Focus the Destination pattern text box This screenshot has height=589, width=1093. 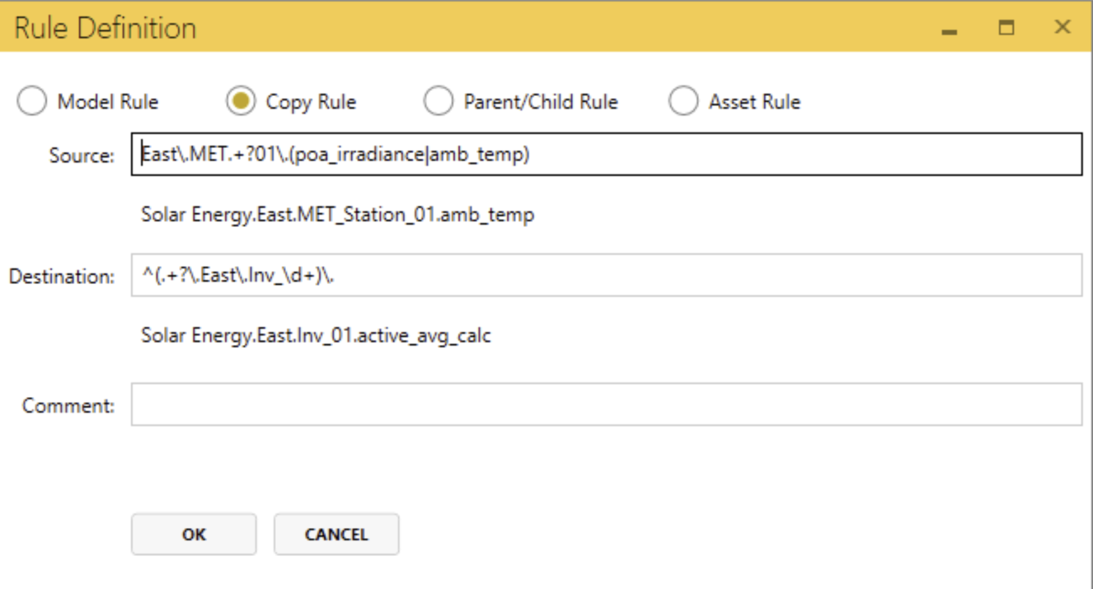click(699, 275)
